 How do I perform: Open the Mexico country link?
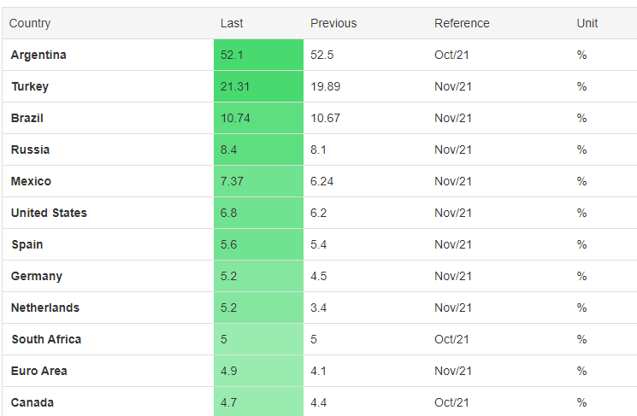[x=31, y=181]
